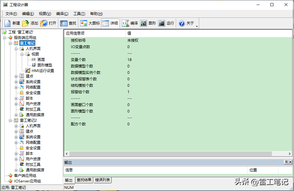294x191 pixels.
Task: Switch to 详细 (details) view mode
Action: tap(106, 23)
